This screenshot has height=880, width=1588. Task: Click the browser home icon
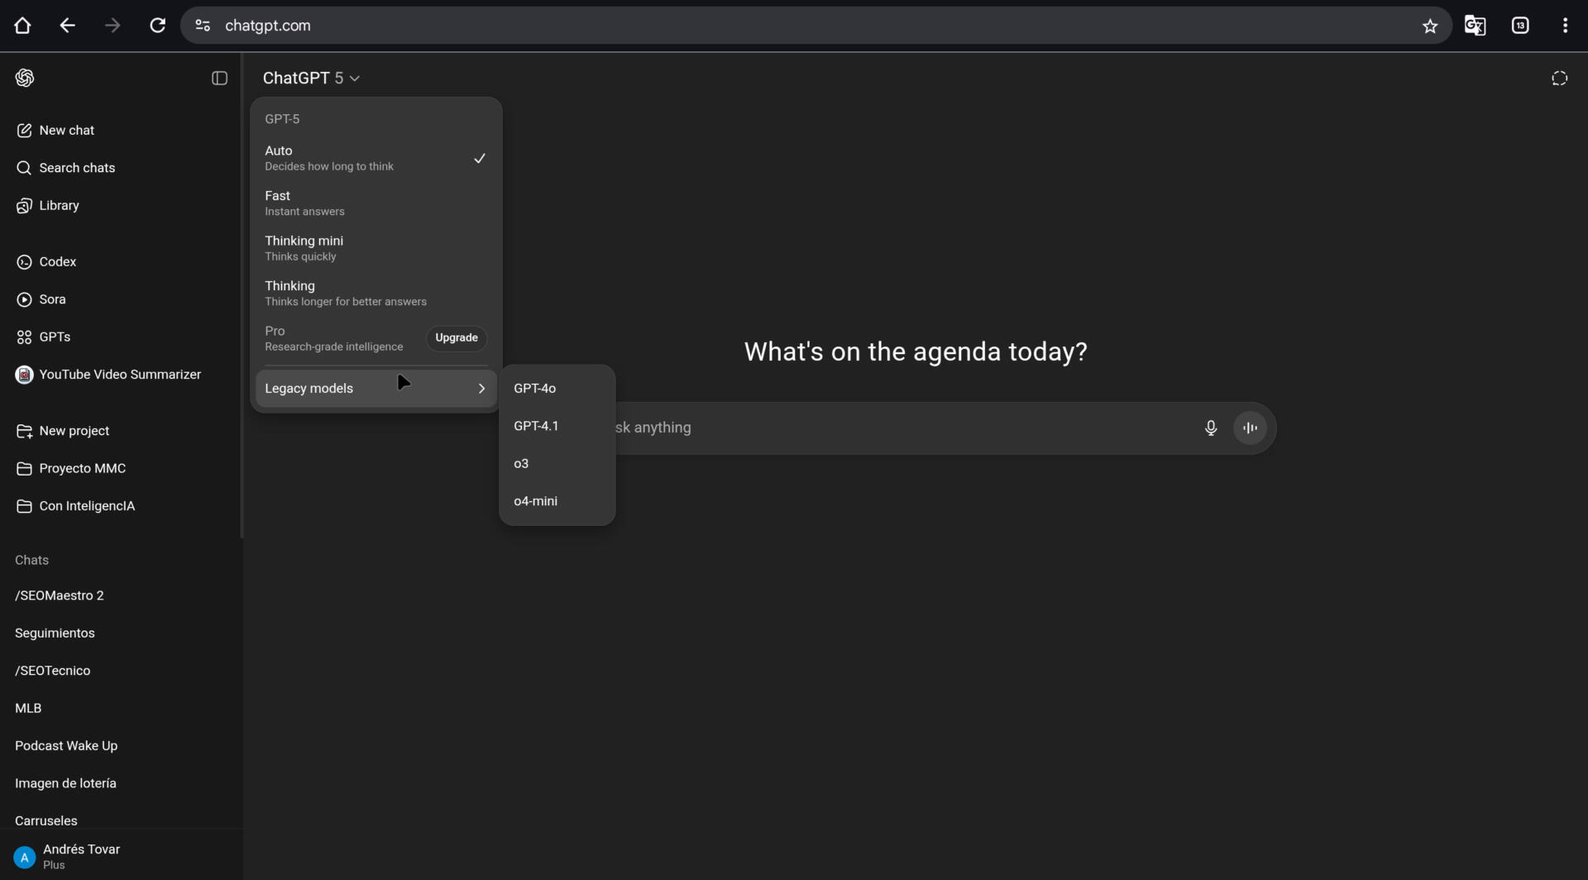(22, 26)
